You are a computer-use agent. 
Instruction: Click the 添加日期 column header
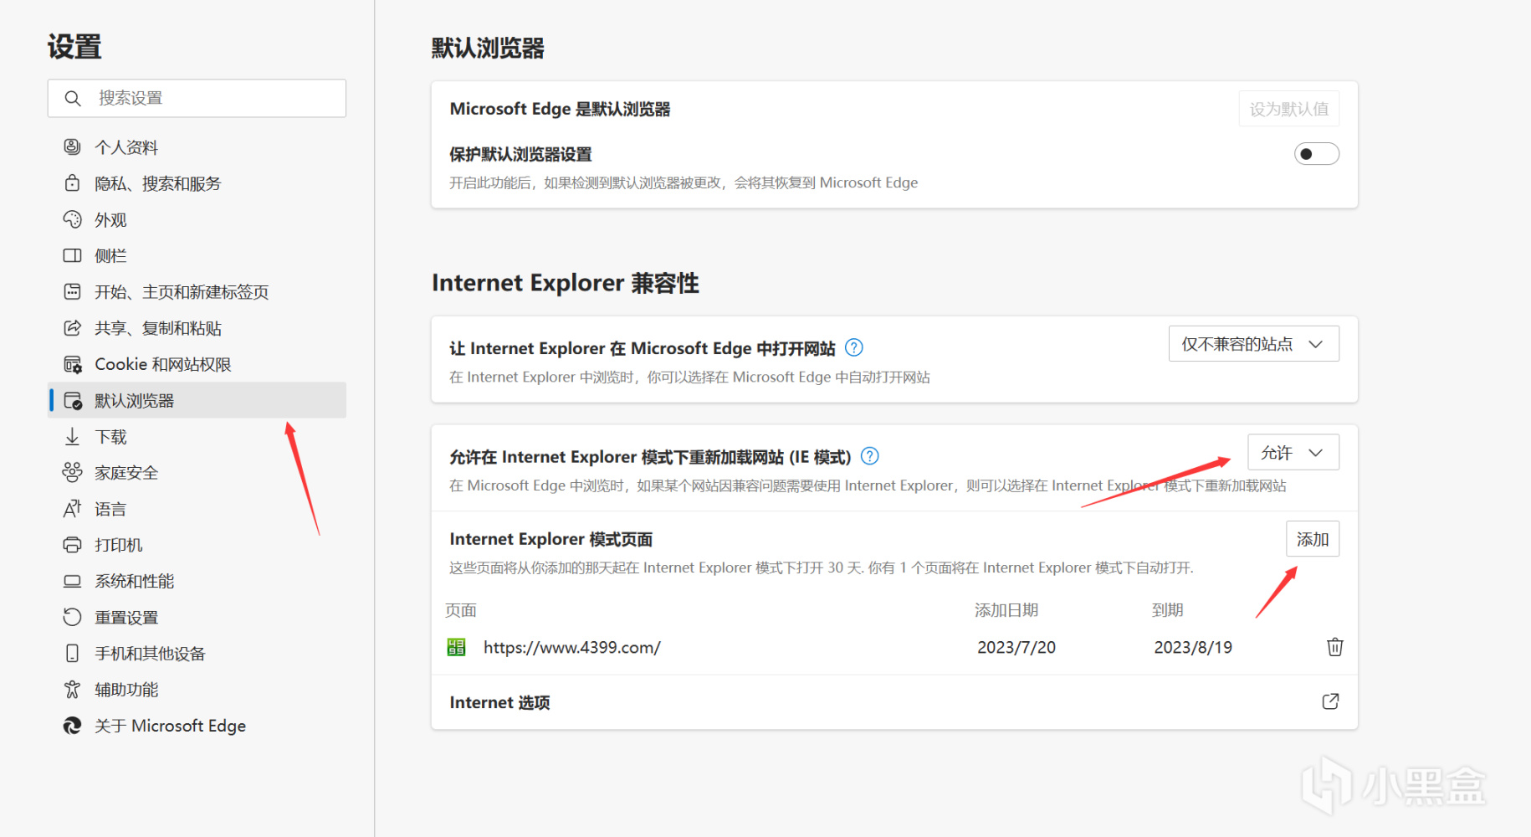[1006, 610]
